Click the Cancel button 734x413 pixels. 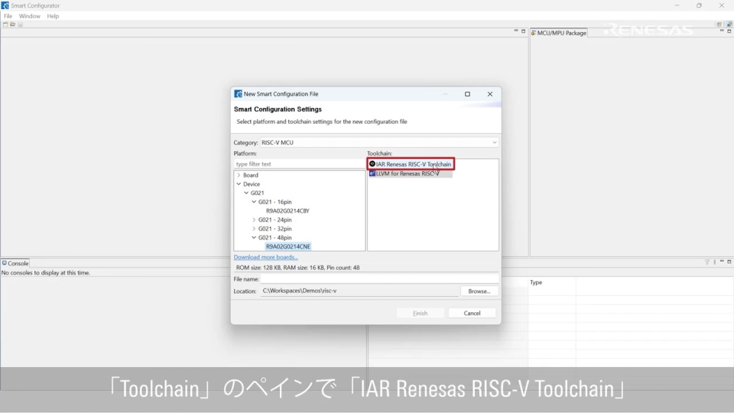472,314
